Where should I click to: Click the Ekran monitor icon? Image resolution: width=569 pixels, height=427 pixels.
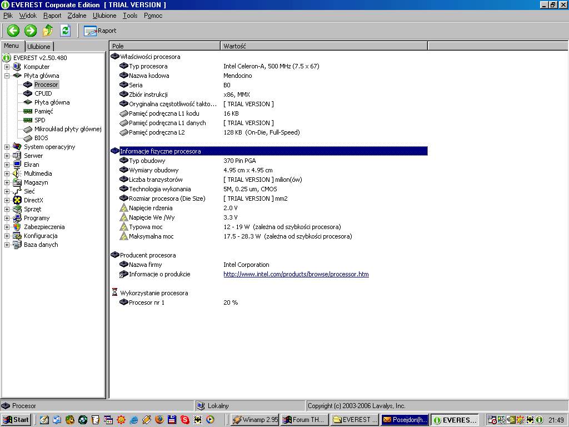pyautogui.click(x=17, y=165)
